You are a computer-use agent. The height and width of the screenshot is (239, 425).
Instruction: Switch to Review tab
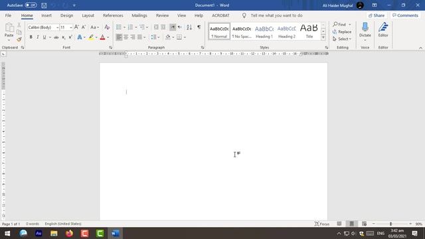(162, 15)
